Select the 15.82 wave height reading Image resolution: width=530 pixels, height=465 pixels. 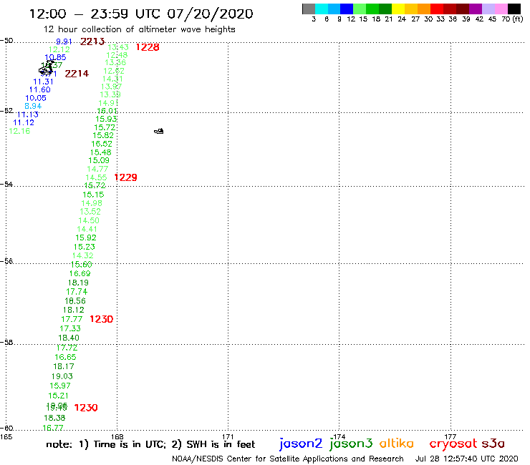pyautogui.click(x=103, y=135)
